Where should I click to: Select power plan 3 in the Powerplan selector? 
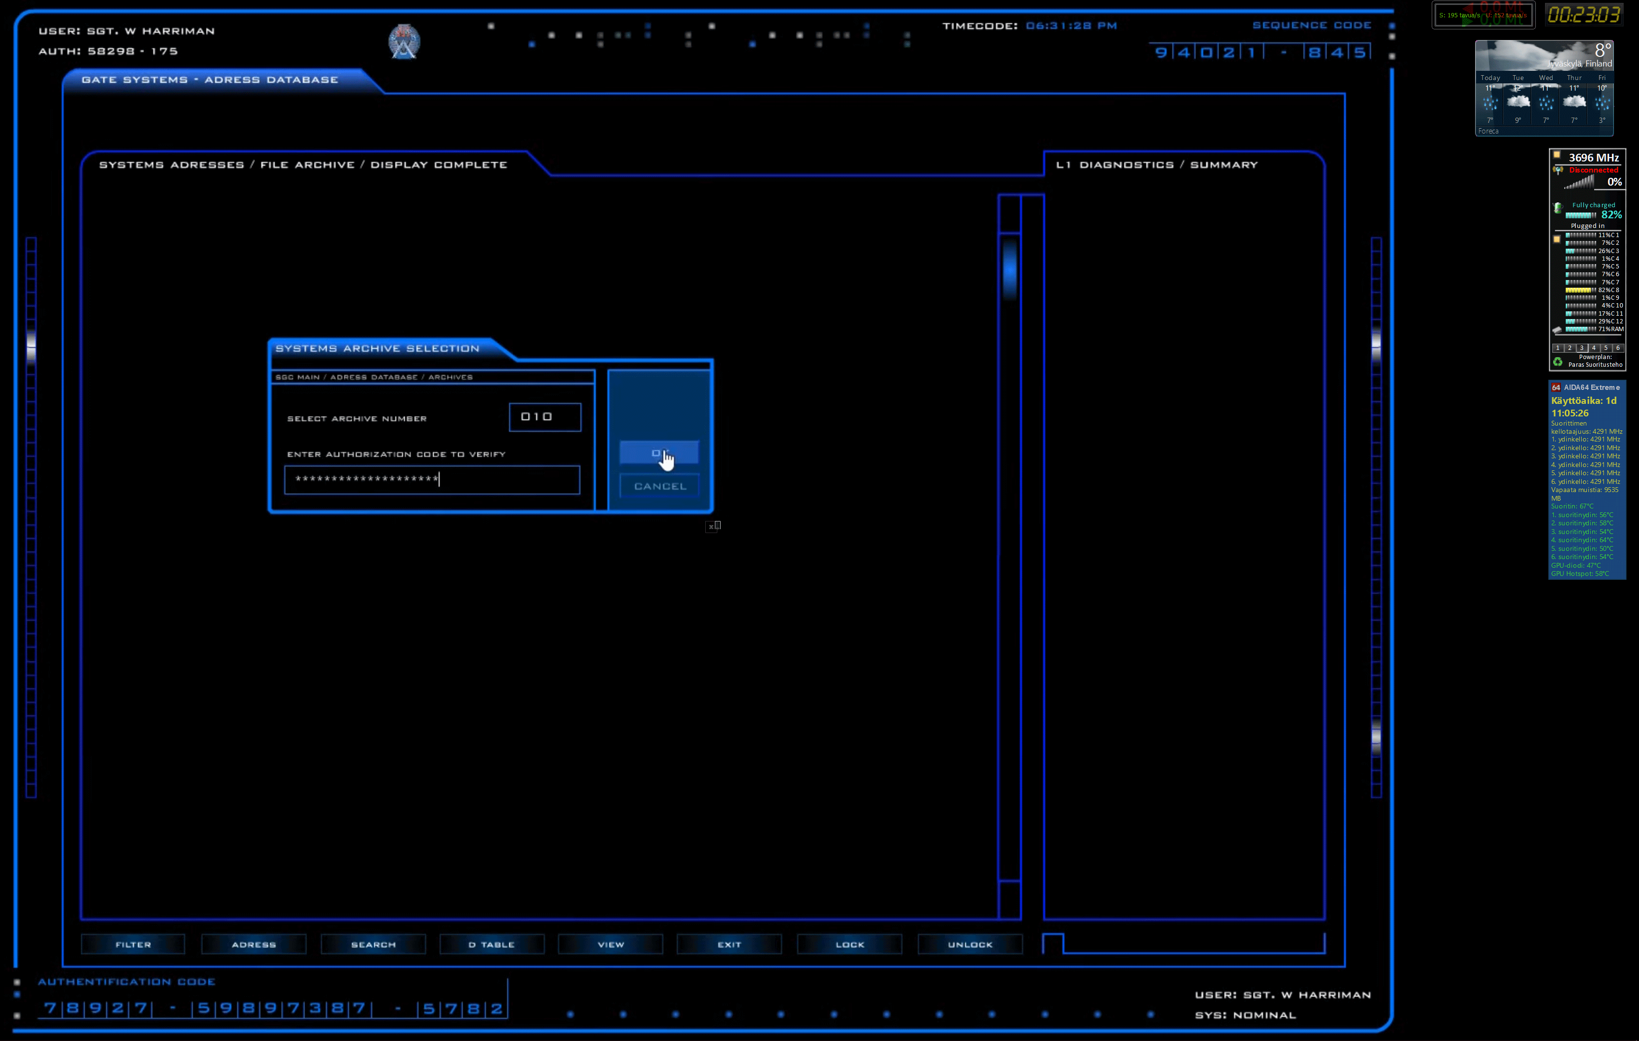point(1582,348)
